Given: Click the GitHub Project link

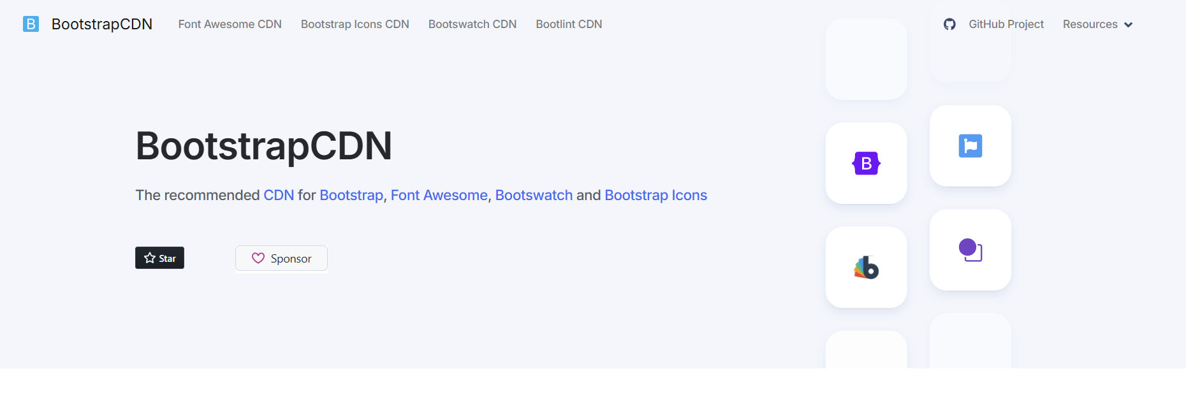Looking at the screenshot, I should pyautogui.click(x=1006, y=24).
